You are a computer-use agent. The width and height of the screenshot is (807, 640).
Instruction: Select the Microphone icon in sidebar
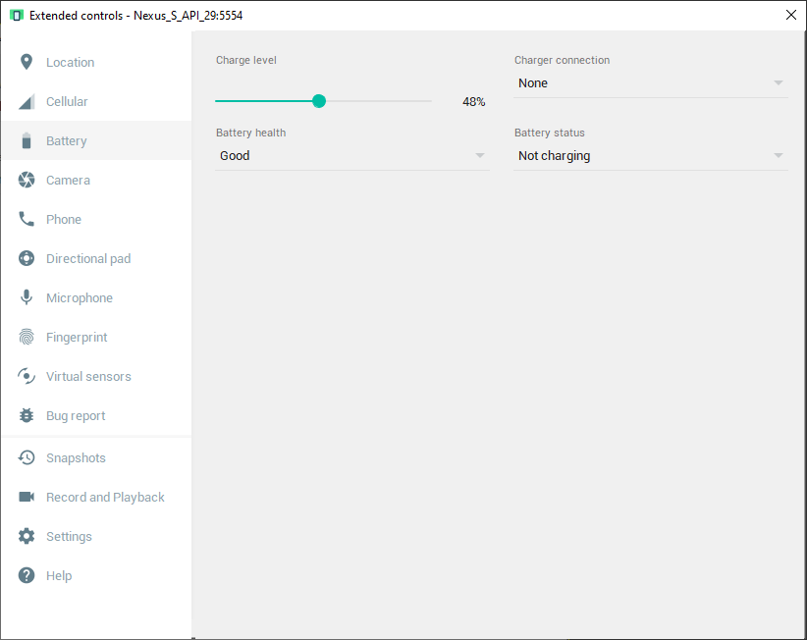(x=27, y=297)
